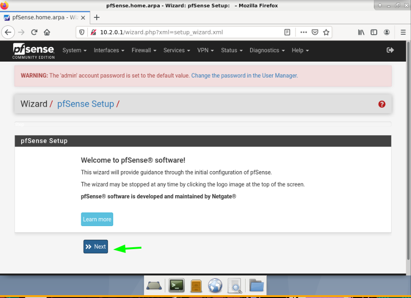The width and height of the screenshot is (411, 298).
Task: Open Firefox hamburger menu
Action: [403, 32]
